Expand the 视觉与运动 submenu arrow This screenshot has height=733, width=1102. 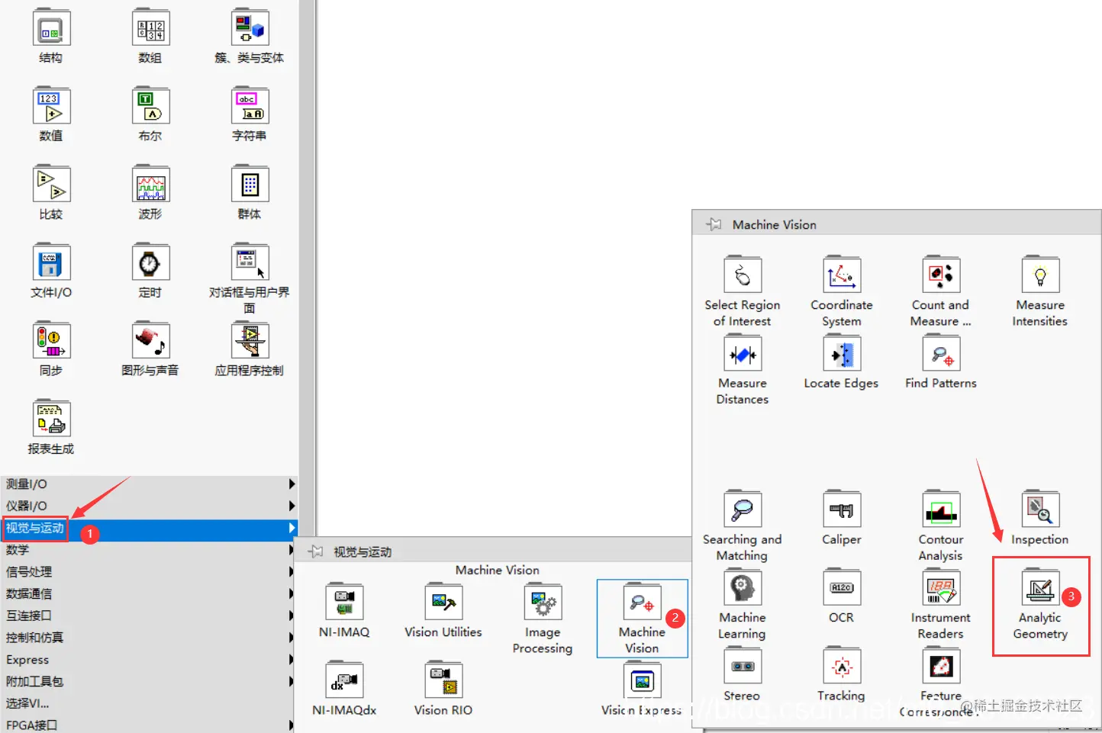tap(292, 528)
